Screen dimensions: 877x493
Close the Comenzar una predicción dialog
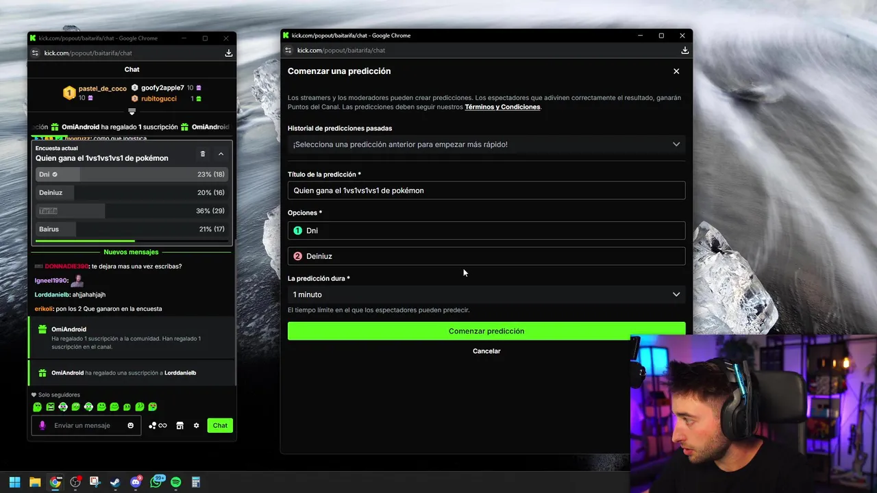click(x=676, y=71)
